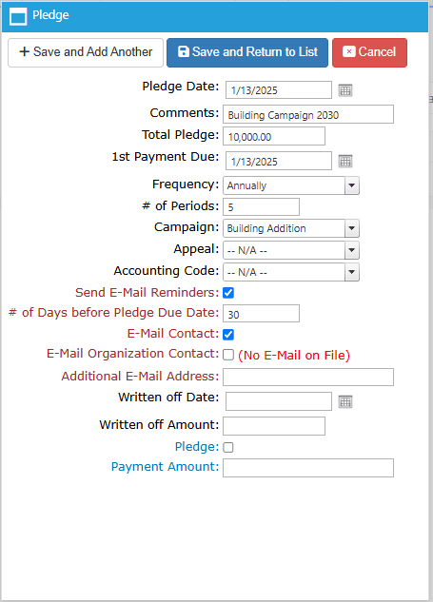Open the Pledge Date calendar picker

click(345, 90)
